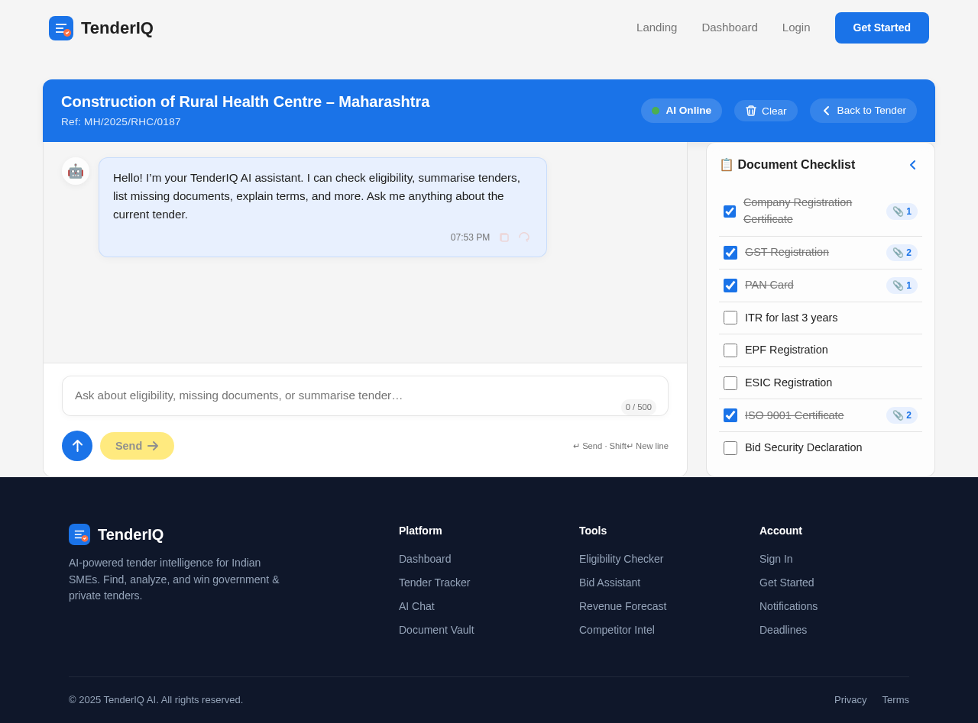Click the Document Checklist heading text

click(796, 165)
